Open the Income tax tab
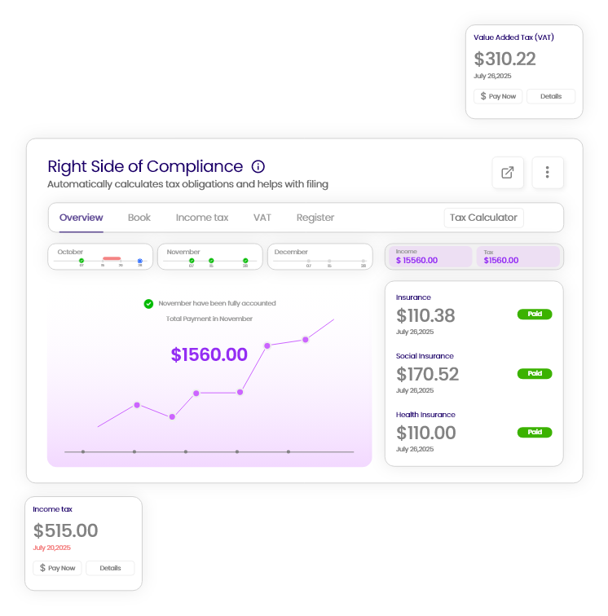 [202, 218]
